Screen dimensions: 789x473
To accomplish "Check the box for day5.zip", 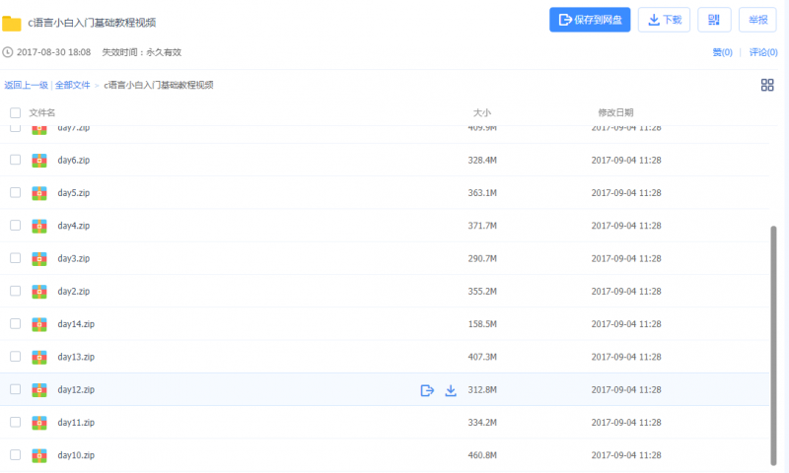I will [15, 192].
